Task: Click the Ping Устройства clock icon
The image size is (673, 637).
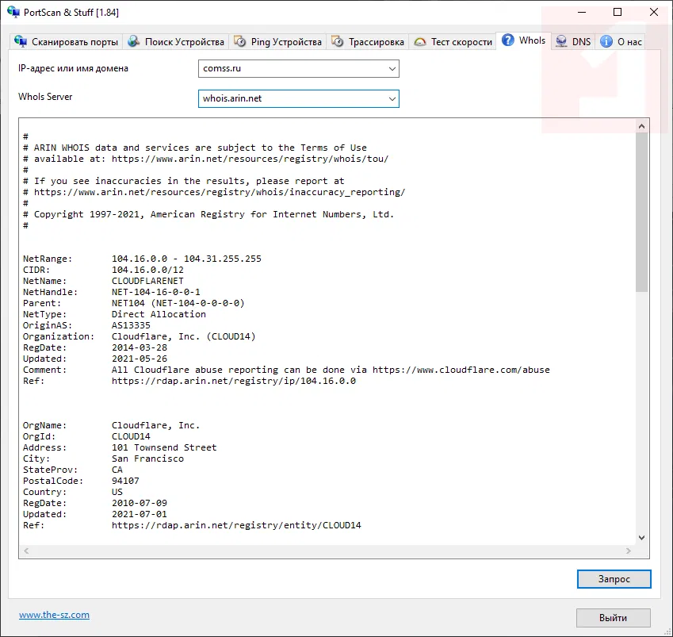Action: pyautogui.click(x=240, y=41)
